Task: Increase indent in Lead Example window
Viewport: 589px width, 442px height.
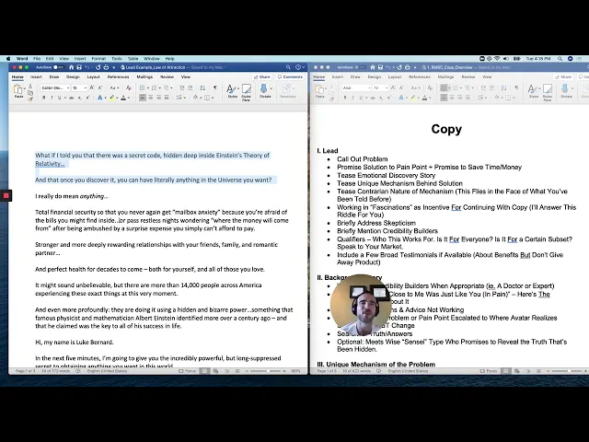Action: 191,87
